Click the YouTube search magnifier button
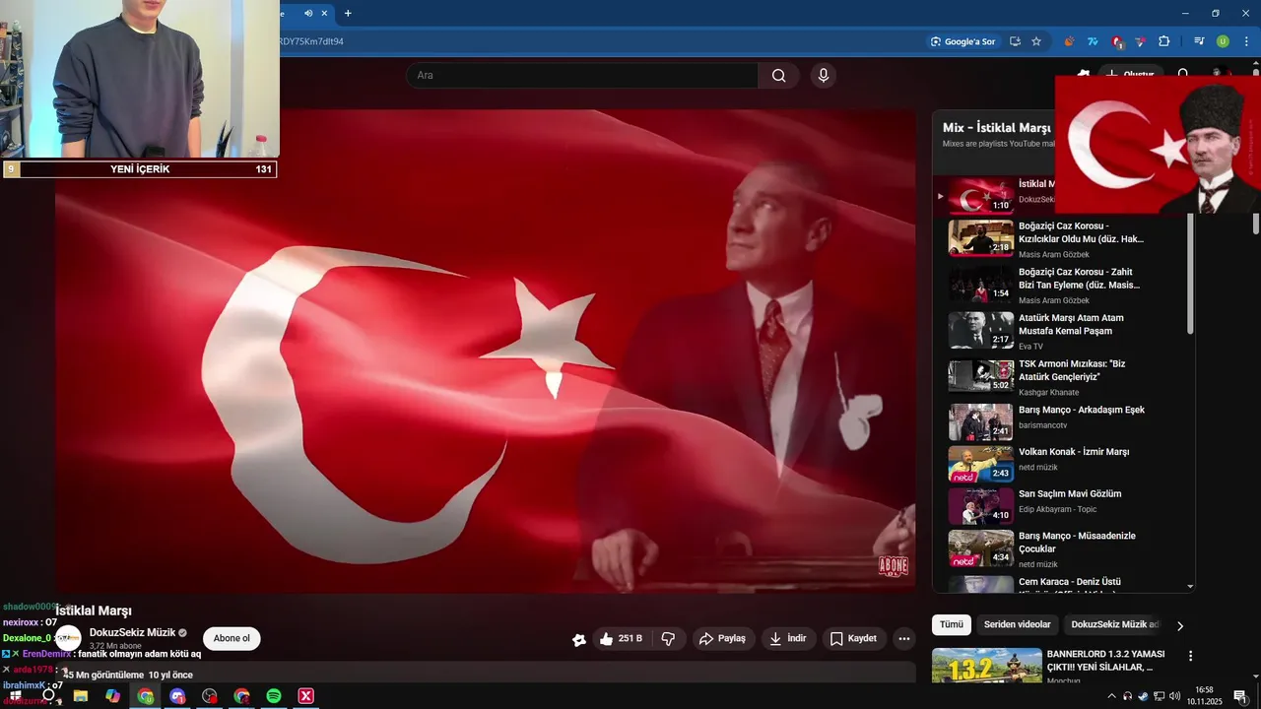This screenshot has width=1261, height=709. (x=778, y=76)
